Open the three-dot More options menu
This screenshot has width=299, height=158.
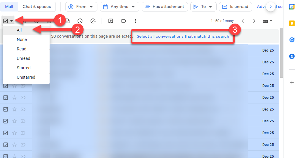pos(135,21)
